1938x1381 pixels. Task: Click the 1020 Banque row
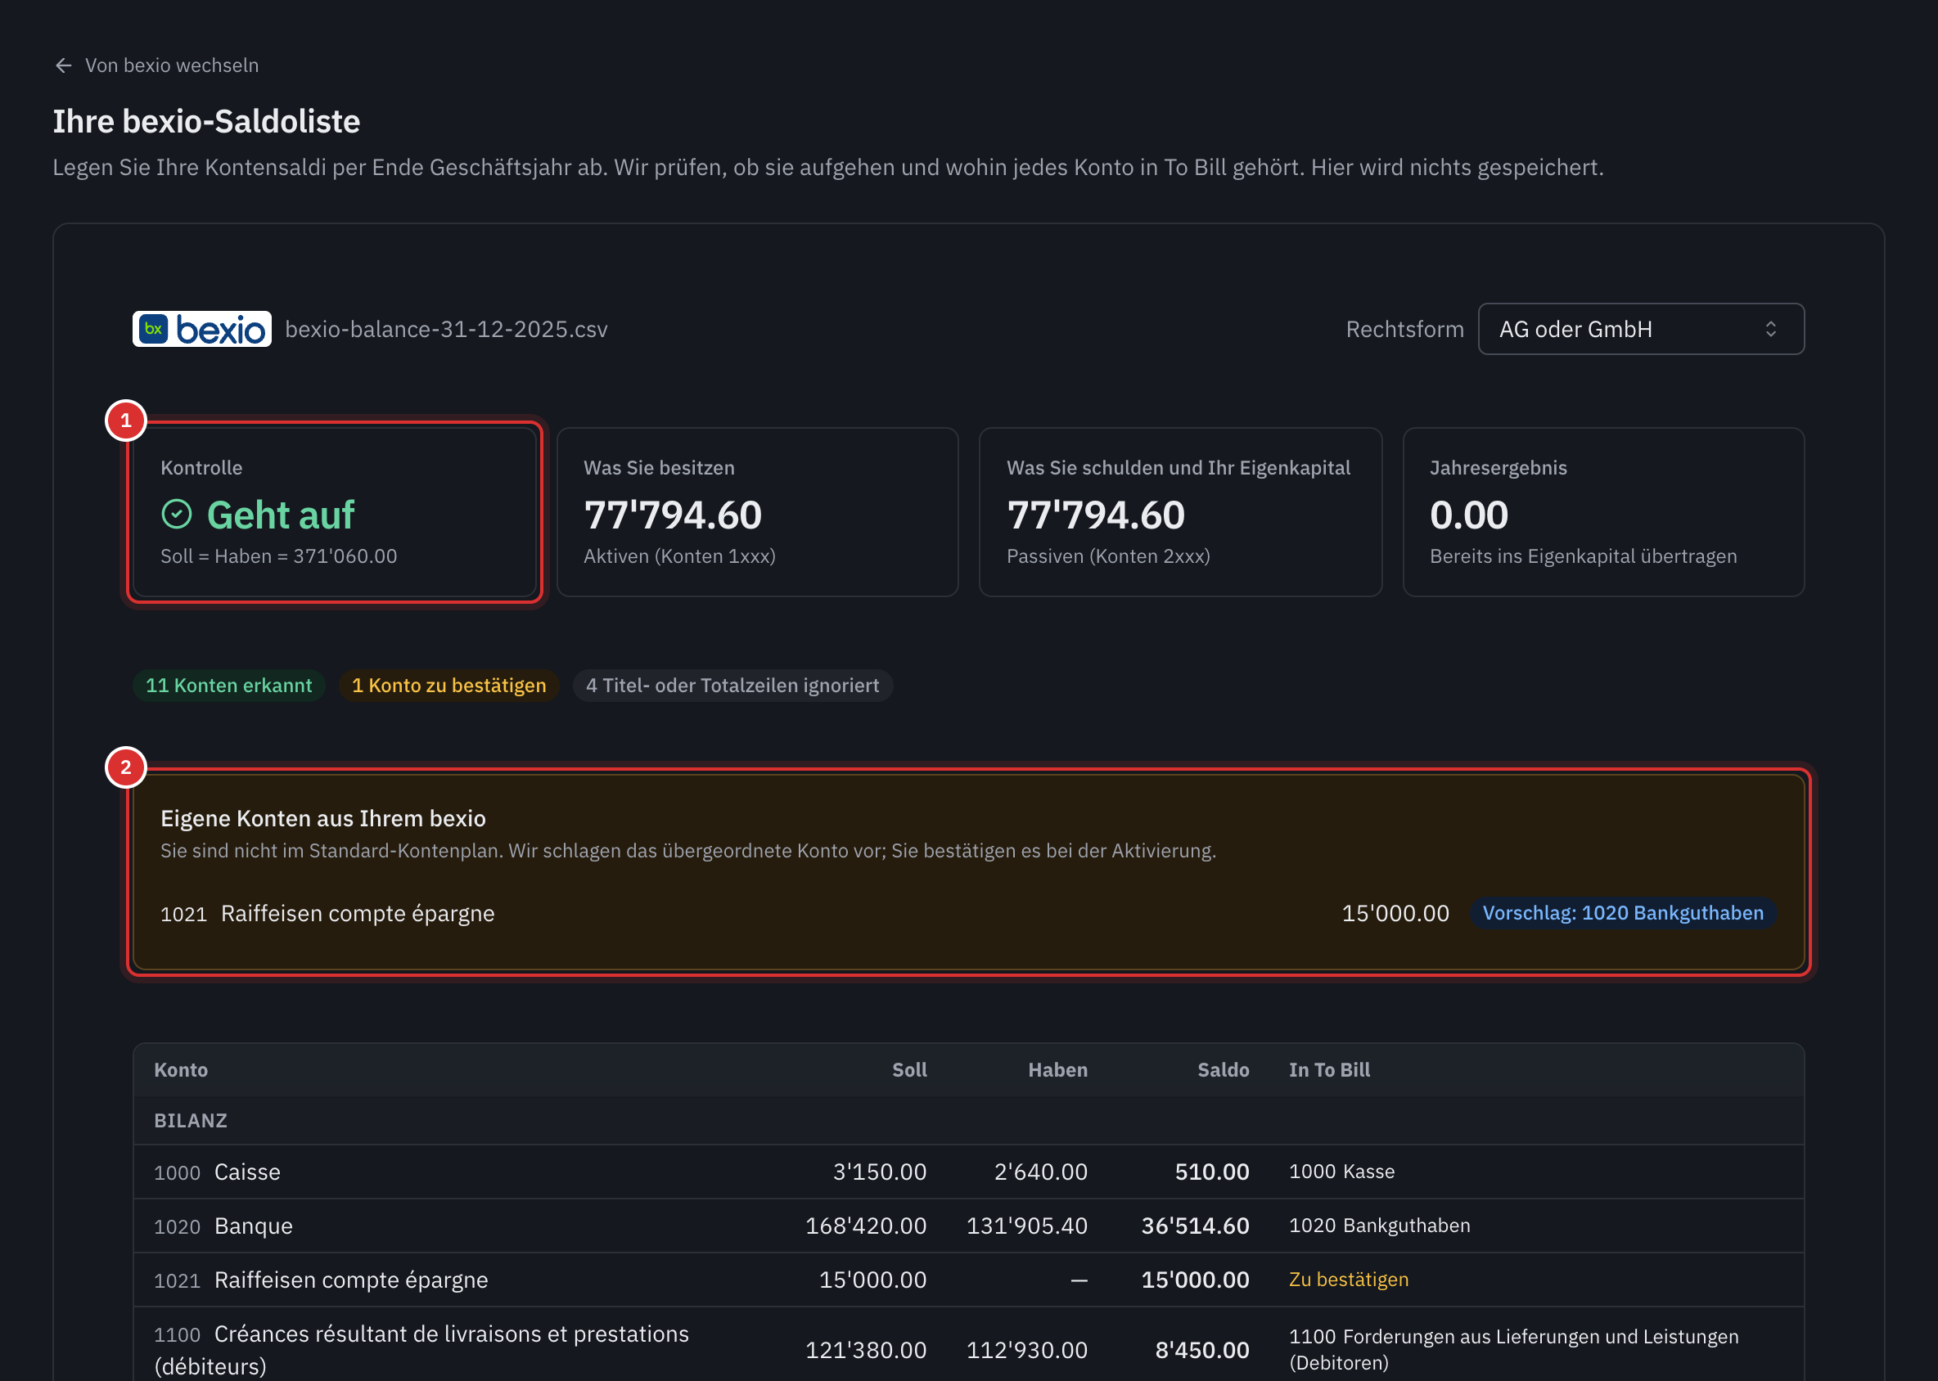point(968,1226)
